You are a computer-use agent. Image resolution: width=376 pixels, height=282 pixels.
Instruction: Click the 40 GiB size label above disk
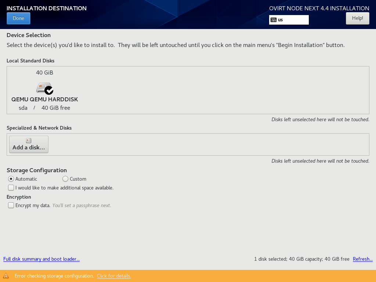pyautogui.click(x=44, y=73)
